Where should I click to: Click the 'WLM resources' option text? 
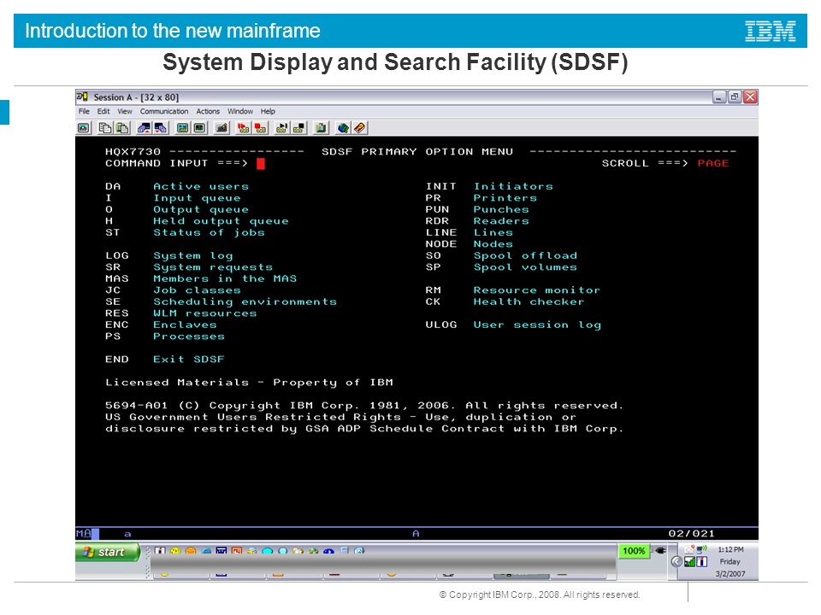coord(205,313)
